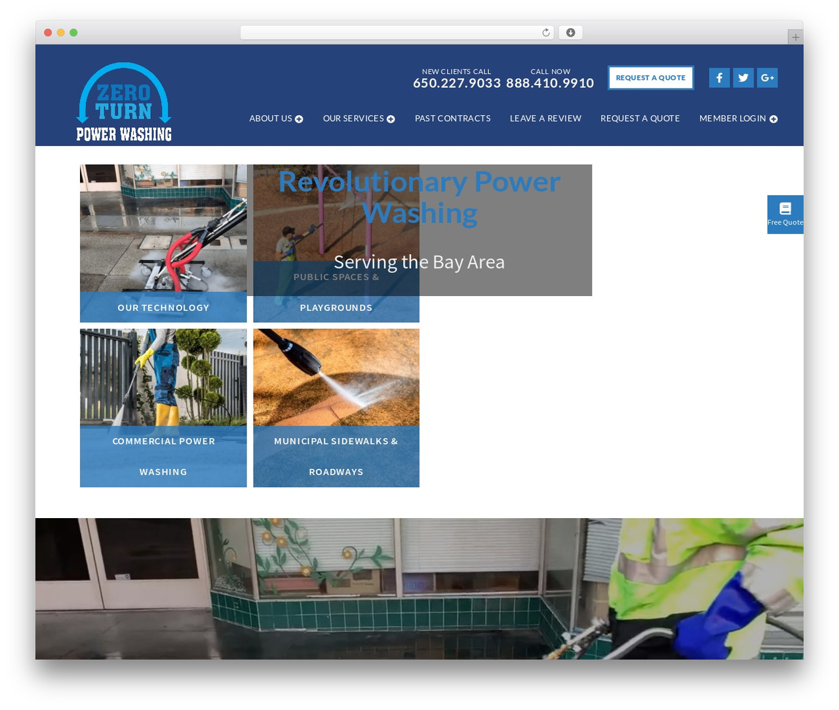Open the Municipal Sidewalks & Roadways tile
This screenshot has height=710, width=839.
coord(336,408)
